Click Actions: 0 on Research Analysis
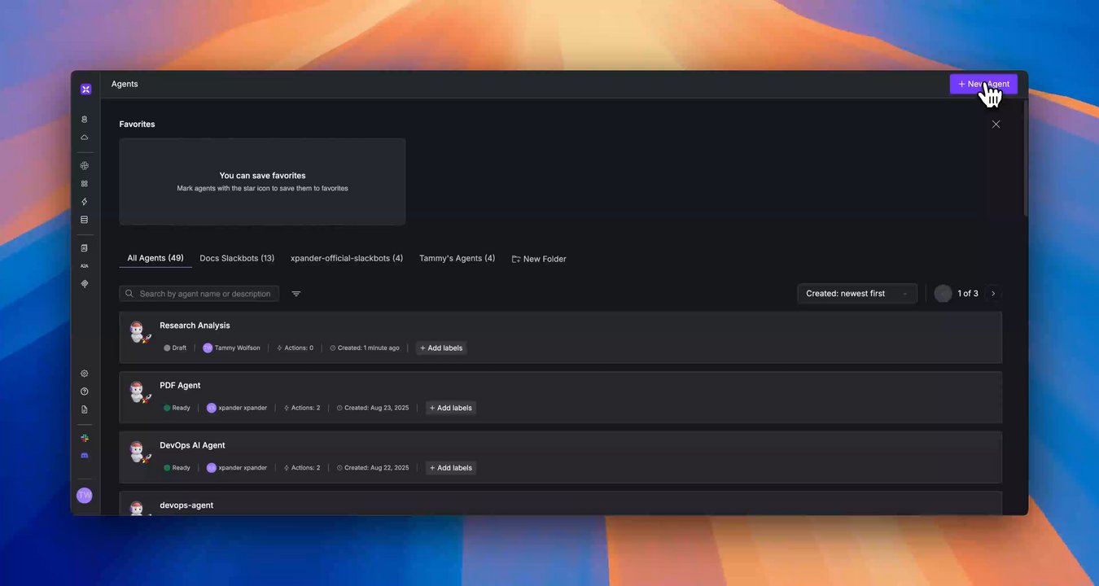The width and height of the screenshot is (1099, 586). [x=295, y=348]
